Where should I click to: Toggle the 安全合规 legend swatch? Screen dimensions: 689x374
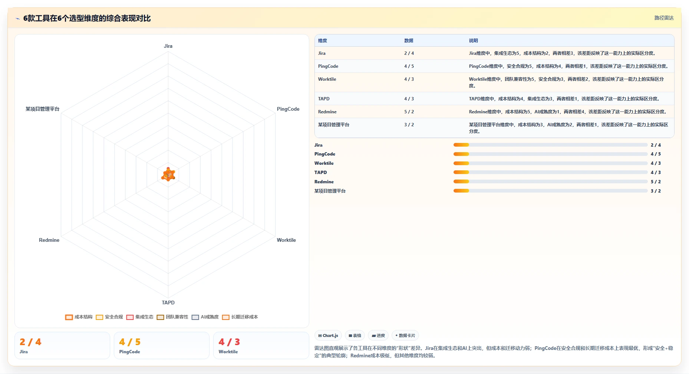[99, 317]
